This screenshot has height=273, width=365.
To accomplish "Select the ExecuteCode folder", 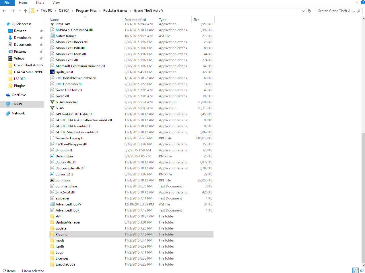I will point(65,264).
